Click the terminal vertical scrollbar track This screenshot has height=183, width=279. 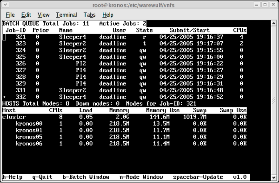(x=273, y=101)
